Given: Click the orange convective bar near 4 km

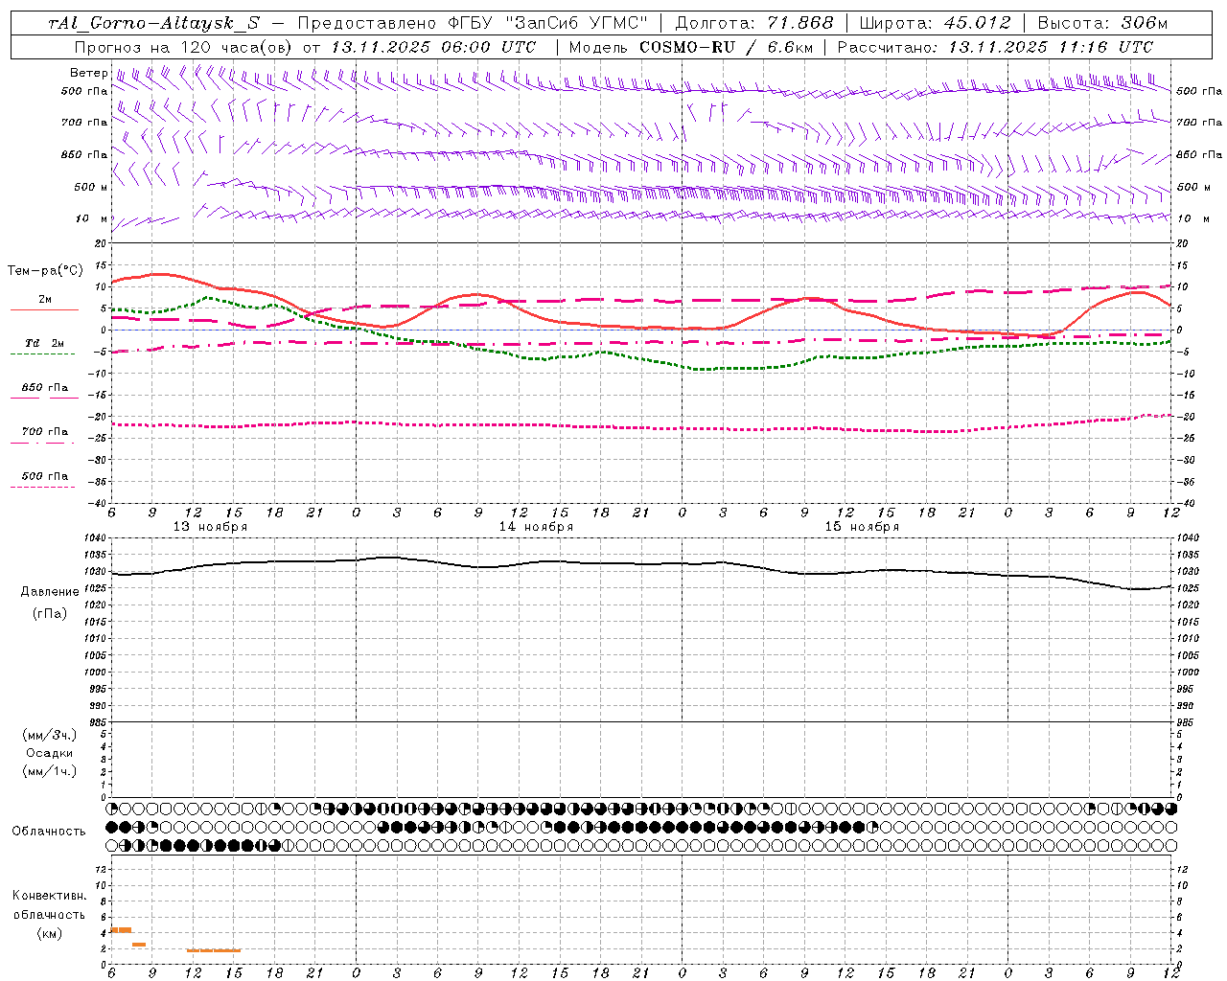Looking at the screenshot, I should click(x=122, y=930).
